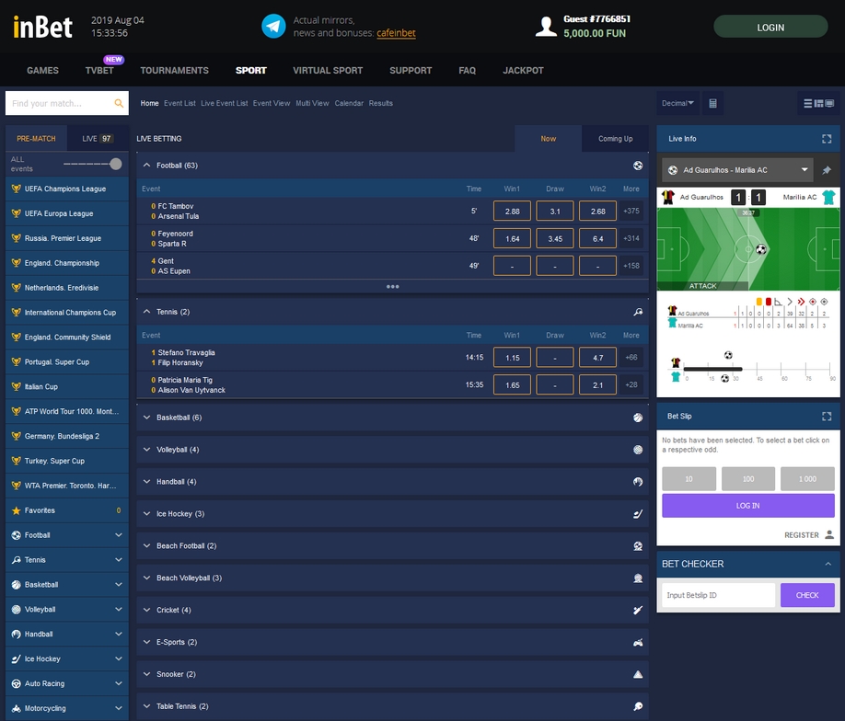The width and height of the screenshot is (845, 721).
Task: Click the Ice Hockey section icon
Action: (x=638, y=514)
